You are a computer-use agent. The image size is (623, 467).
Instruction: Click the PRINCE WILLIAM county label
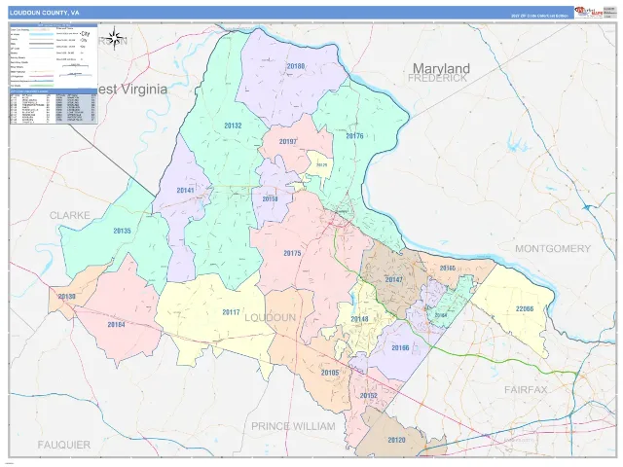pyautogui.click(x=293, y=426)
